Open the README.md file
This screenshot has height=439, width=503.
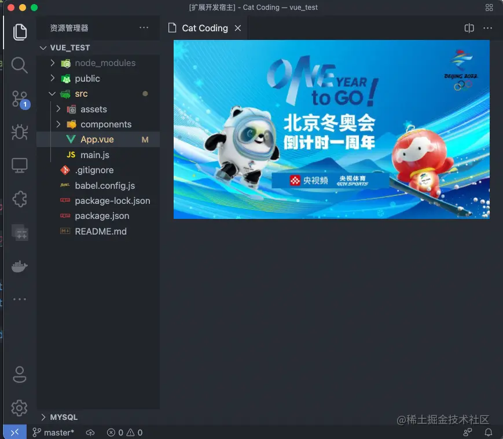[x=98, y=232]
